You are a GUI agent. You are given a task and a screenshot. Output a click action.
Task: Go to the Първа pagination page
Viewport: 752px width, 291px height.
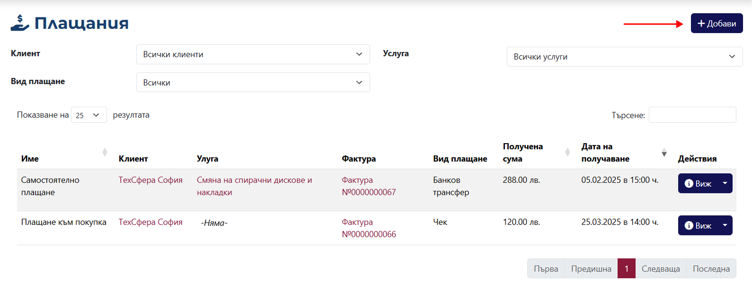[x=546, y=268]
